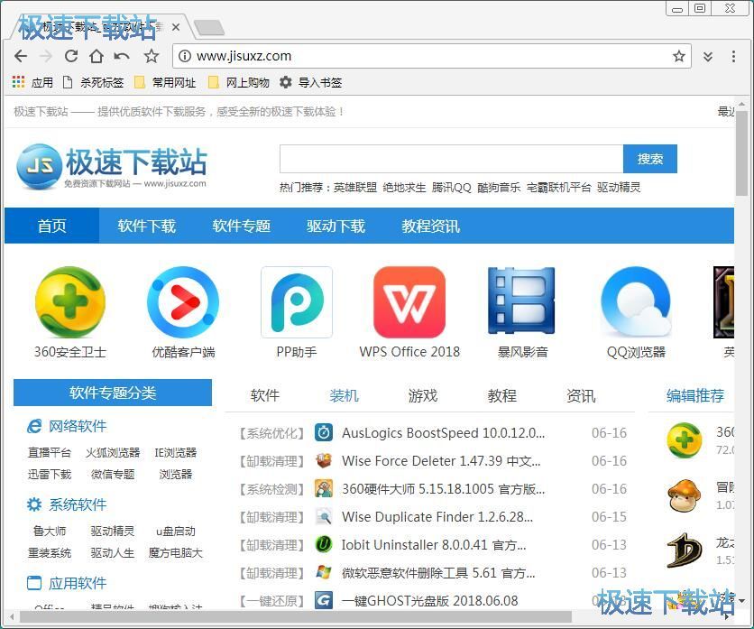Expand the double-chevron extensions dropdown
Screen dimensions: 754x629
(708, 56)
